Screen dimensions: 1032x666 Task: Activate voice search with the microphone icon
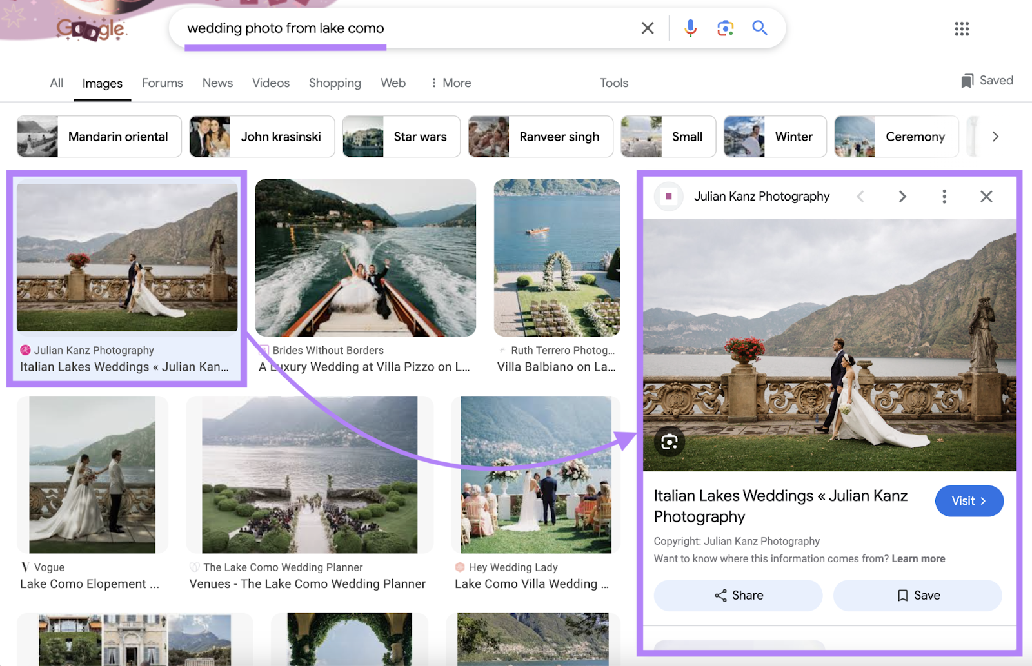(690, 28)
